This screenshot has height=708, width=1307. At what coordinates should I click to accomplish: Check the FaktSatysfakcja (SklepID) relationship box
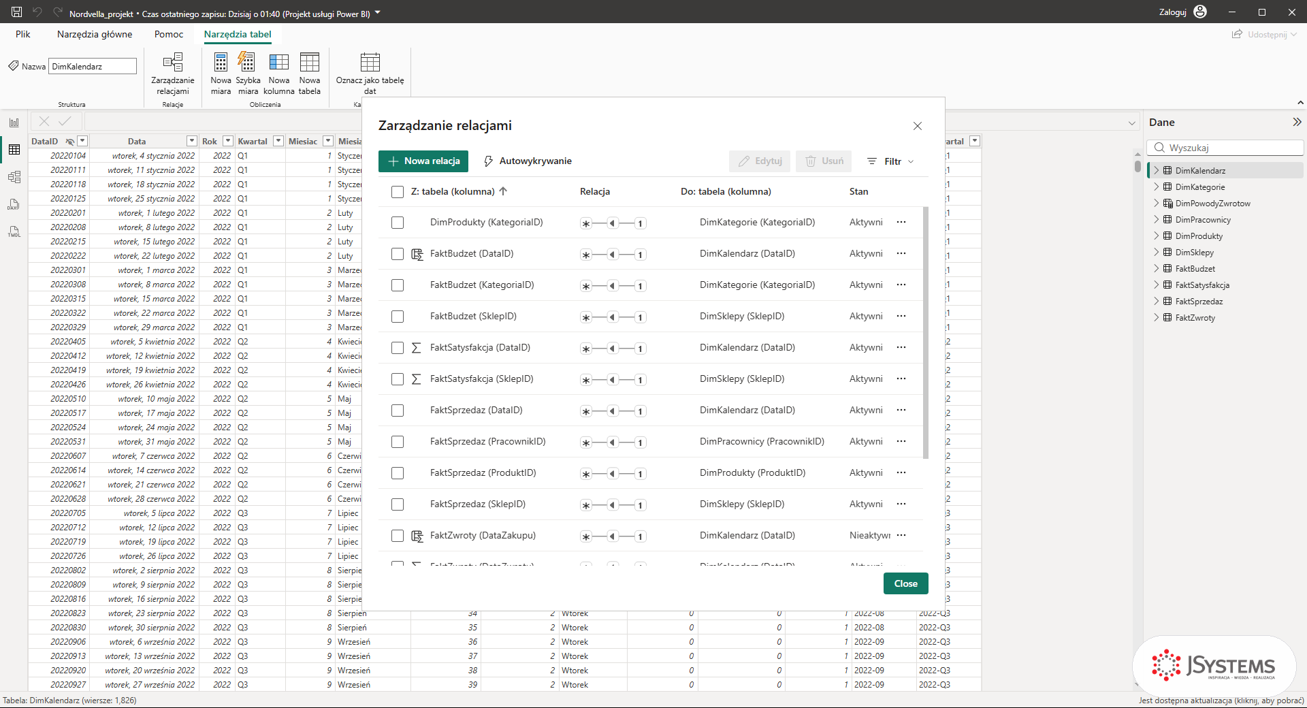click(398, 379)
